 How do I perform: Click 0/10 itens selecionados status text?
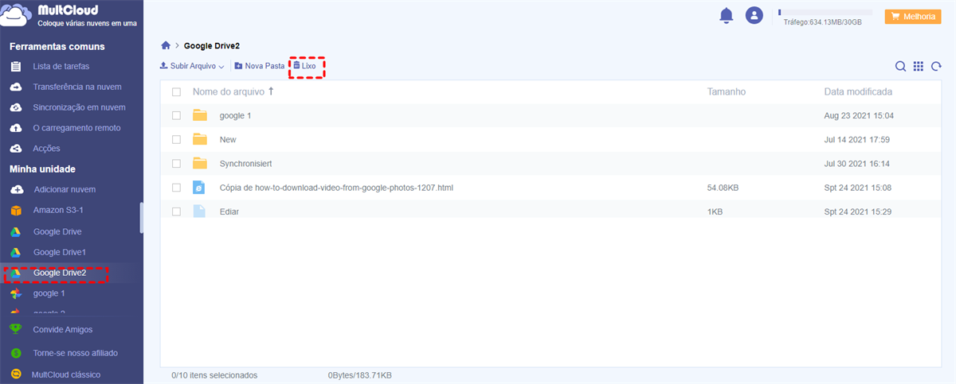pos(214,374)
